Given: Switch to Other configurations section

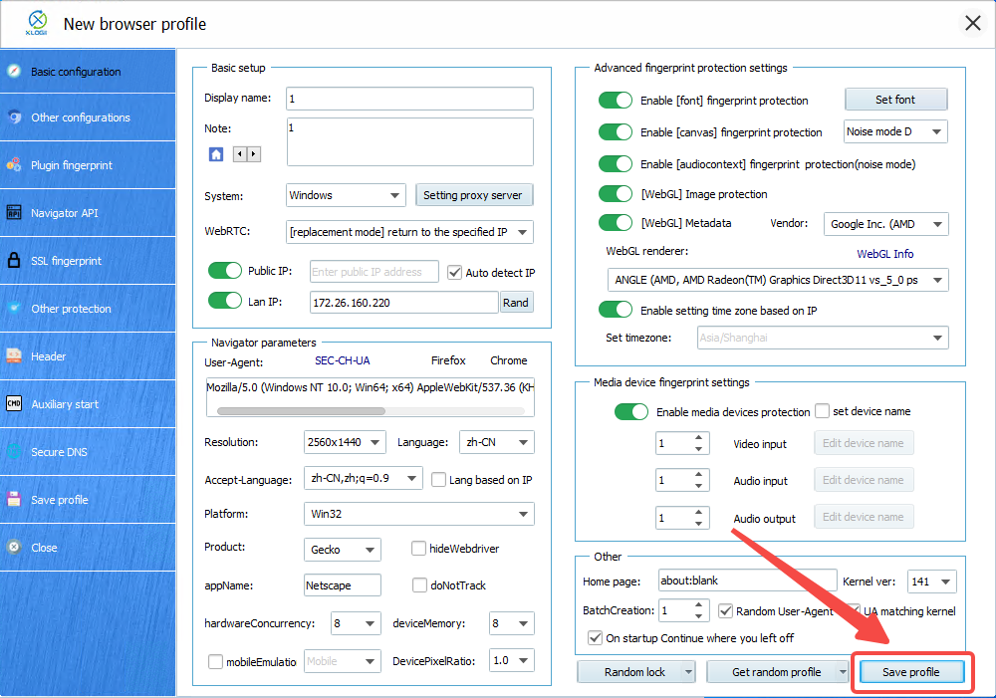Looking at the screenshot, I should (x=80, y=117).
